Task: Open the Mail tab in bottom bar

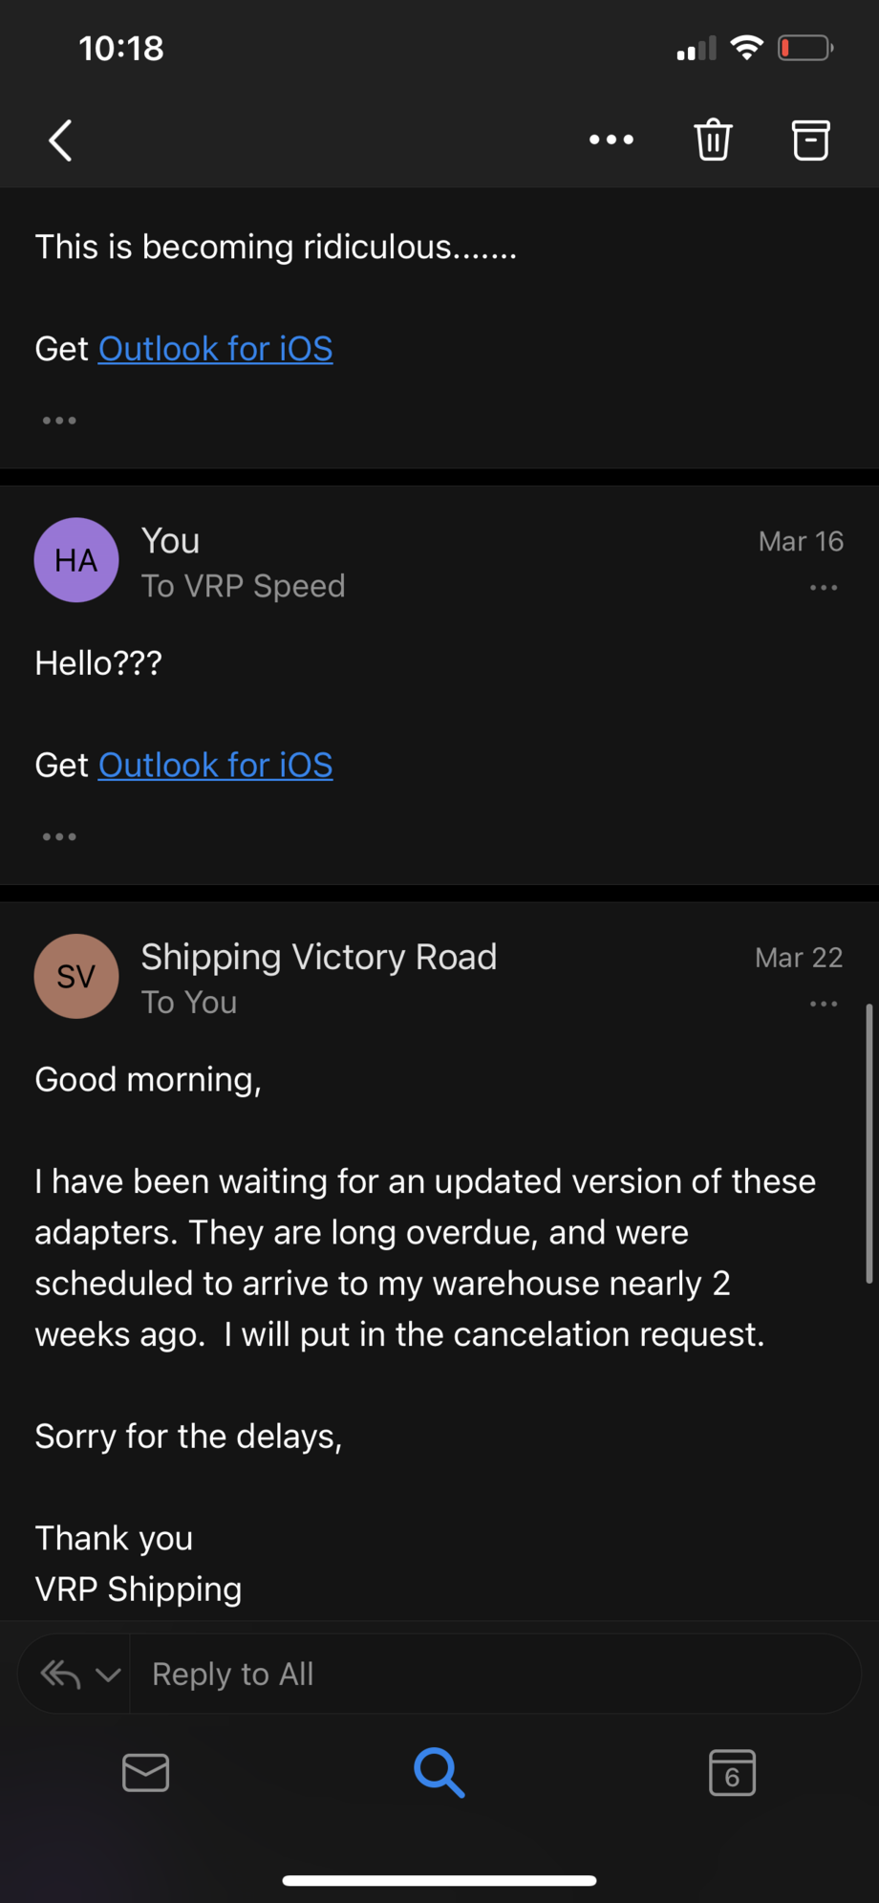Action: [x=146, y=1773]
